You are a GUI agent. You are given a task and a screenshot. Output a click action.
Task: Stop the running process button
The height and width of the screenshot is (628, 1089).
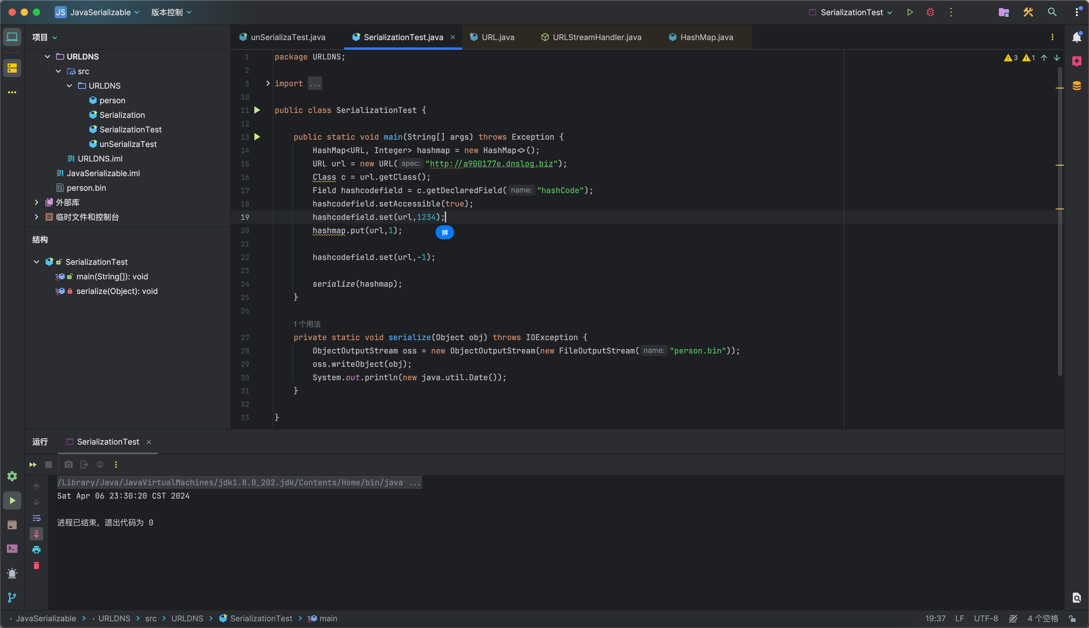click(x=48, y=465)
